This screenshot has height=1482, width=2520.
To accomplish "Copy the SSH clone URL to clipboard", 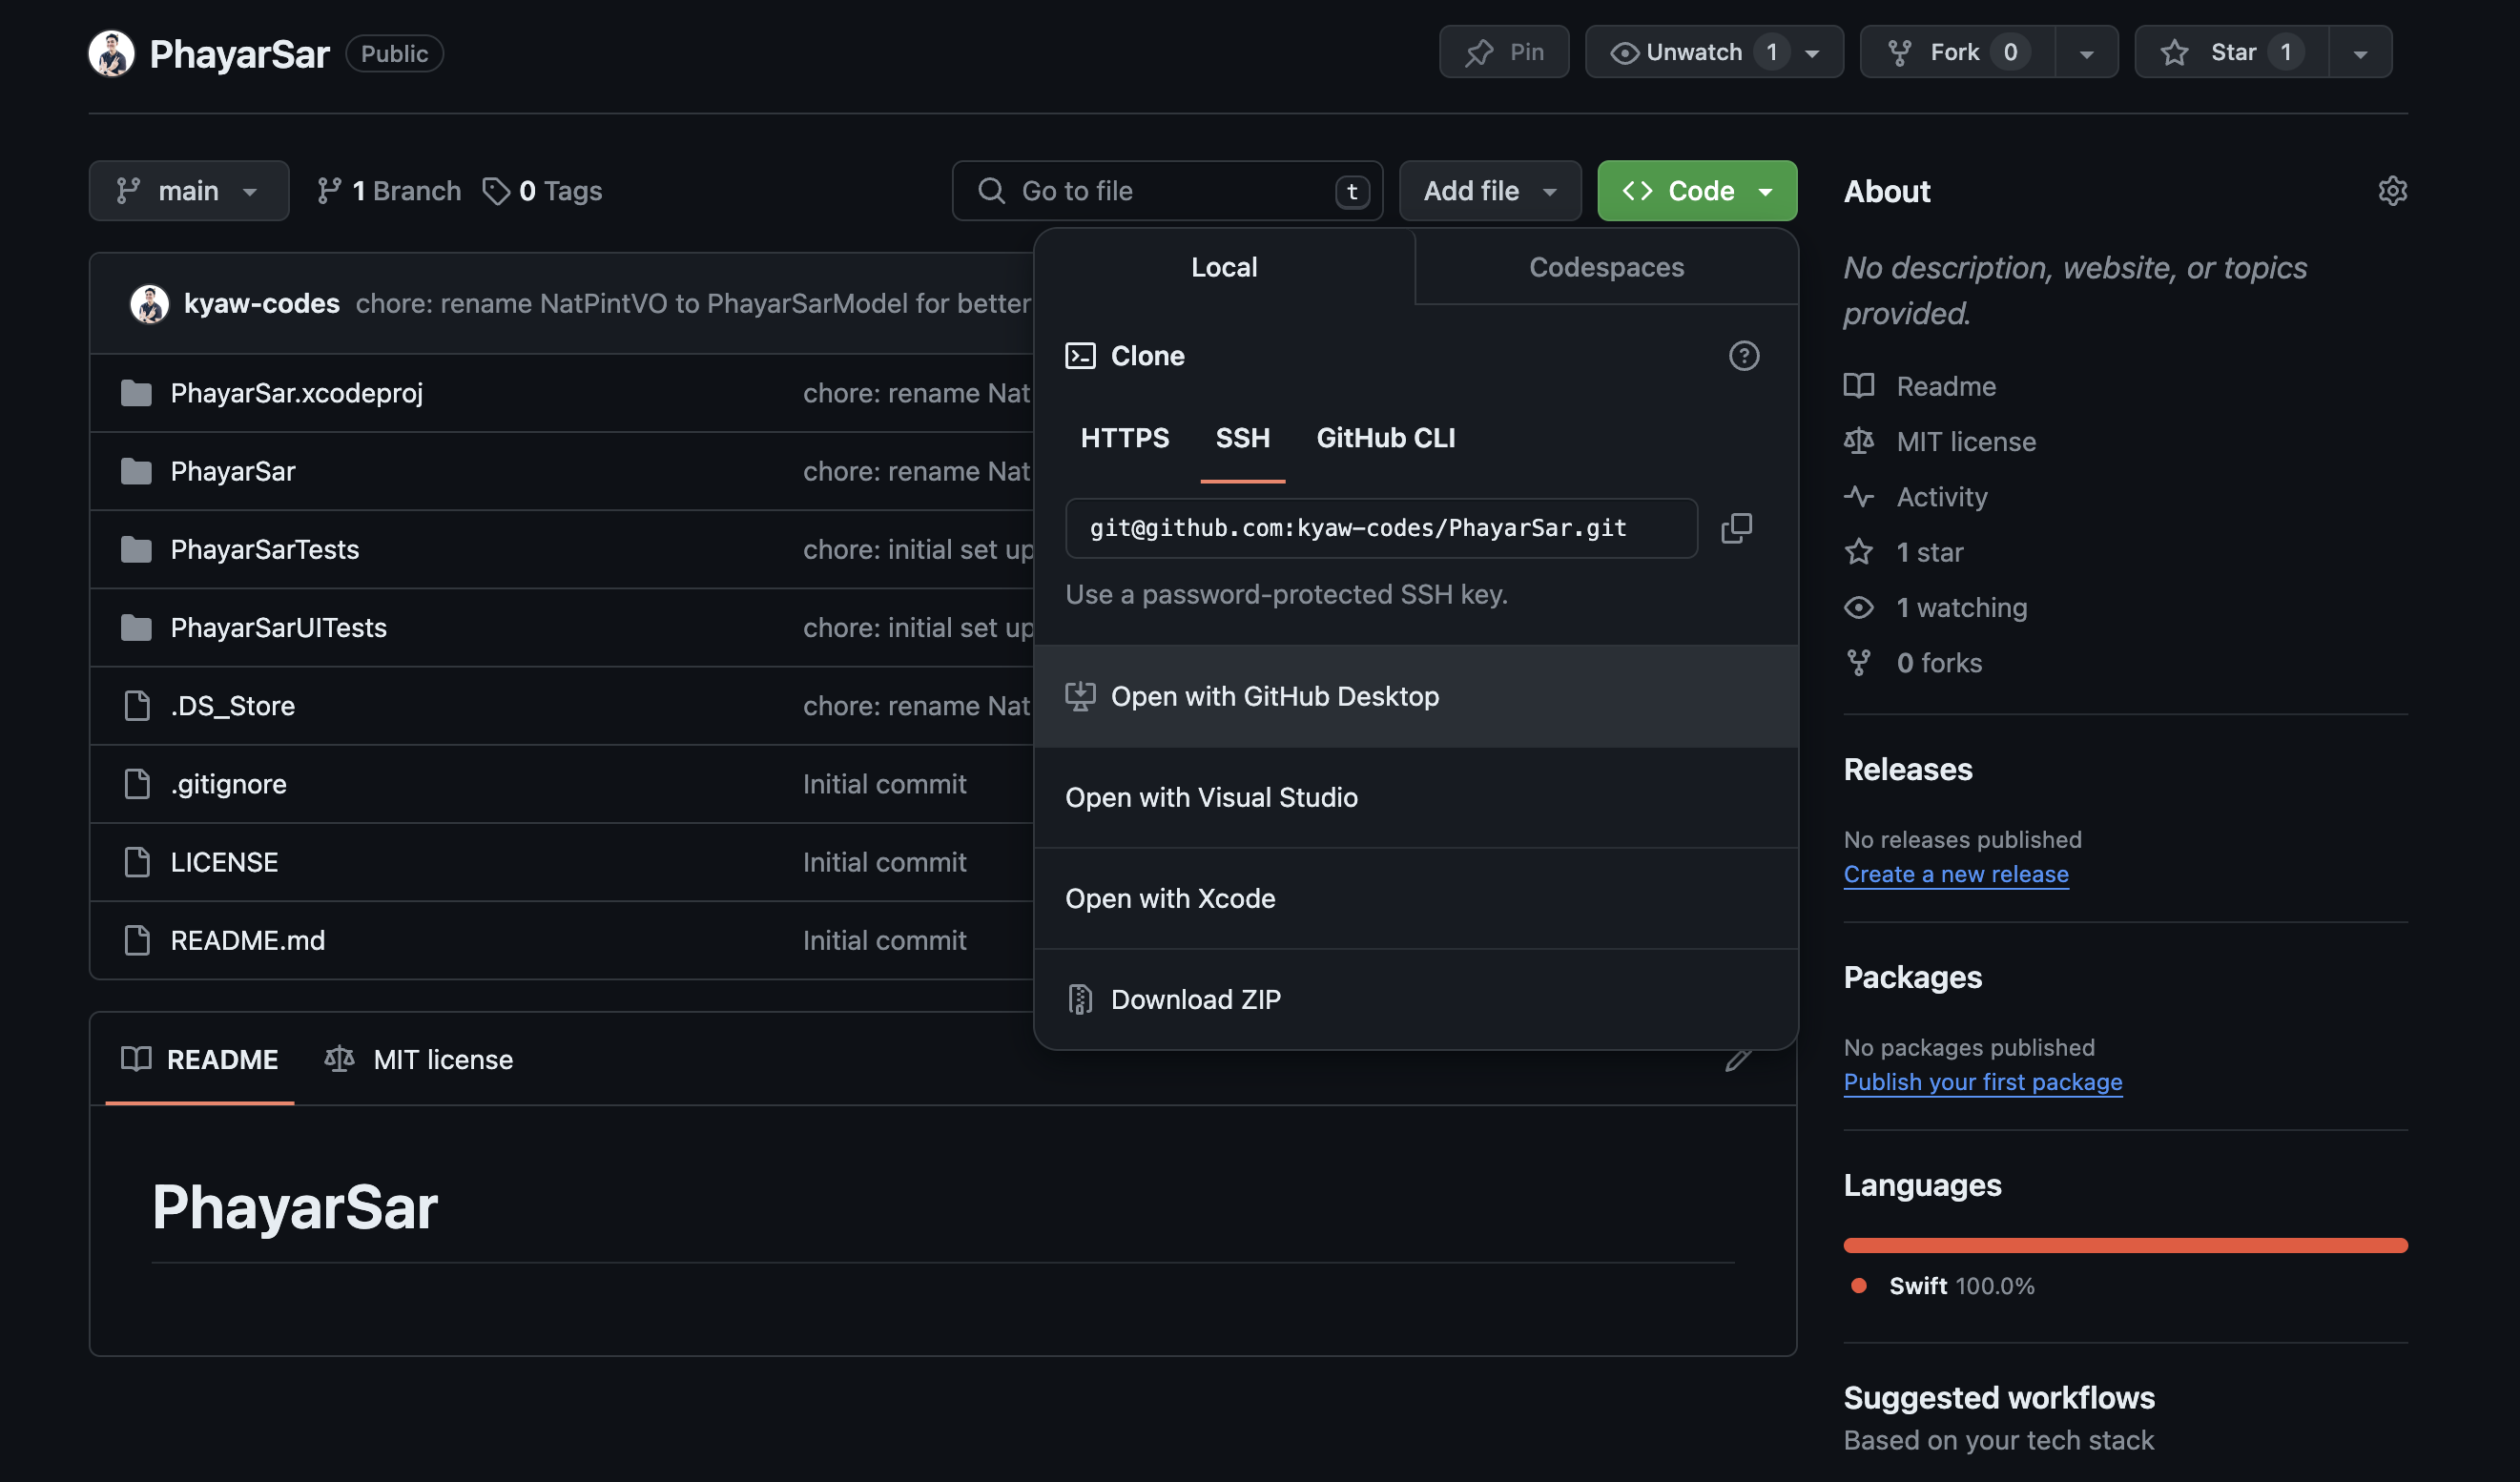I will point(1736,528).
